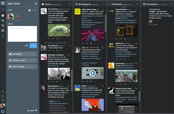The height and width of the screenshot is (114, 174).
Task: Click the #indiegame column header title
Action: pos(85,4)
